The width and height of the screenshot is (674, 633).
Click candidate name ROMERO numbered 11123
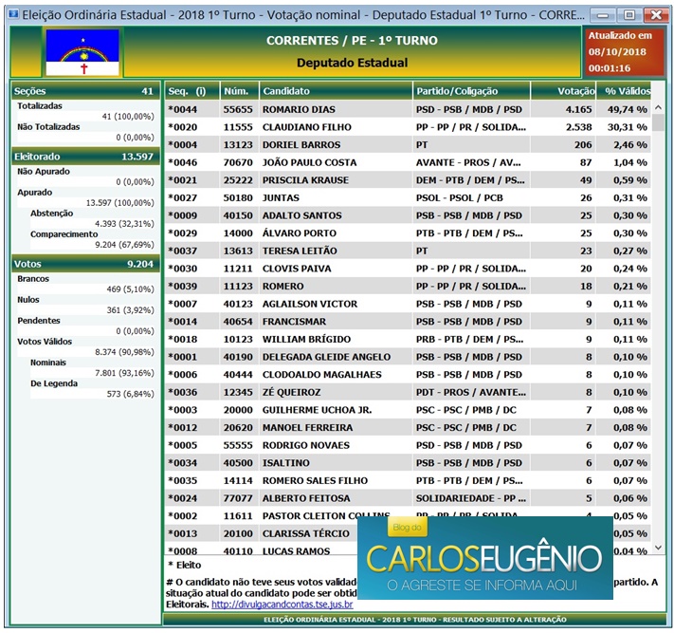[x=282, y=287]
